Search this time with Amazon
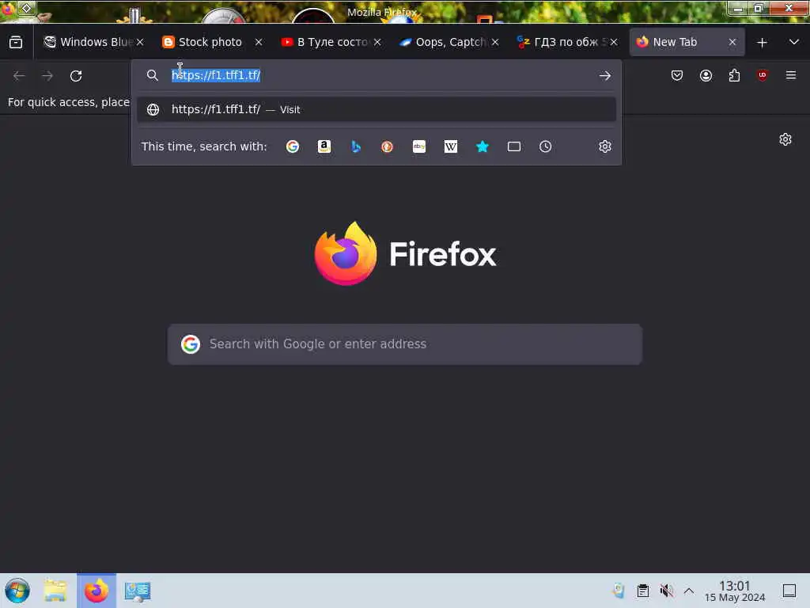The height and width of the screenshot is (608, 810). [324, 146]
